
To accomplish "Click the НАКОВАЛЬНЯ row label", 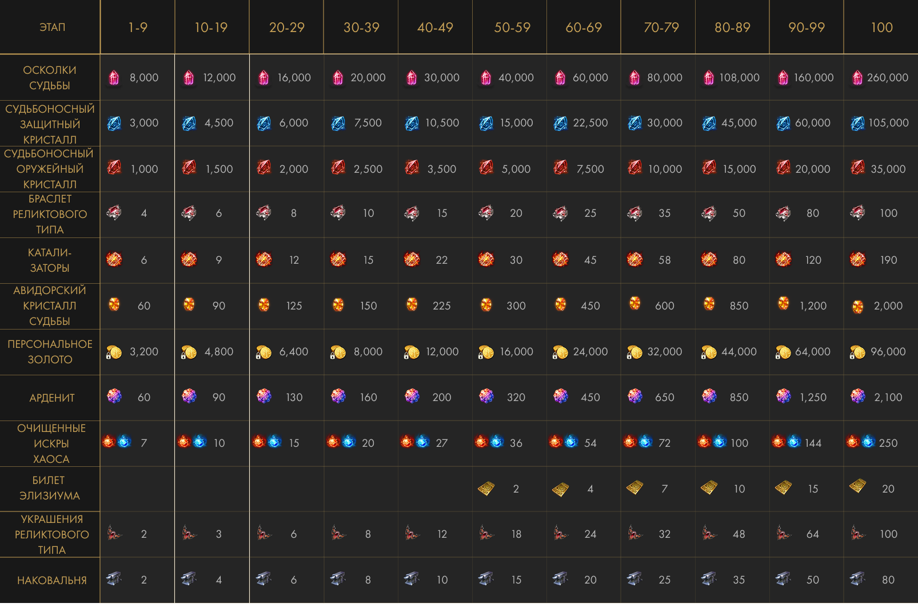I will [x=51, y=580].
